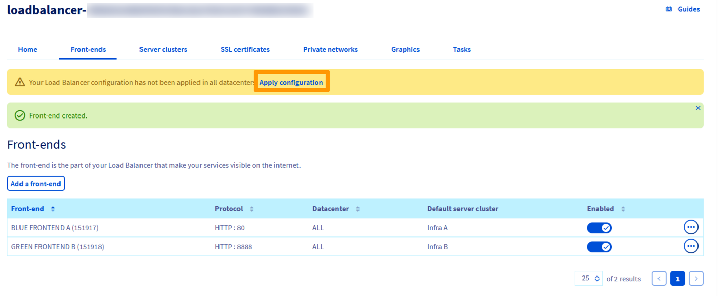Go to previous results page arrow

click(x=659, y=279)
